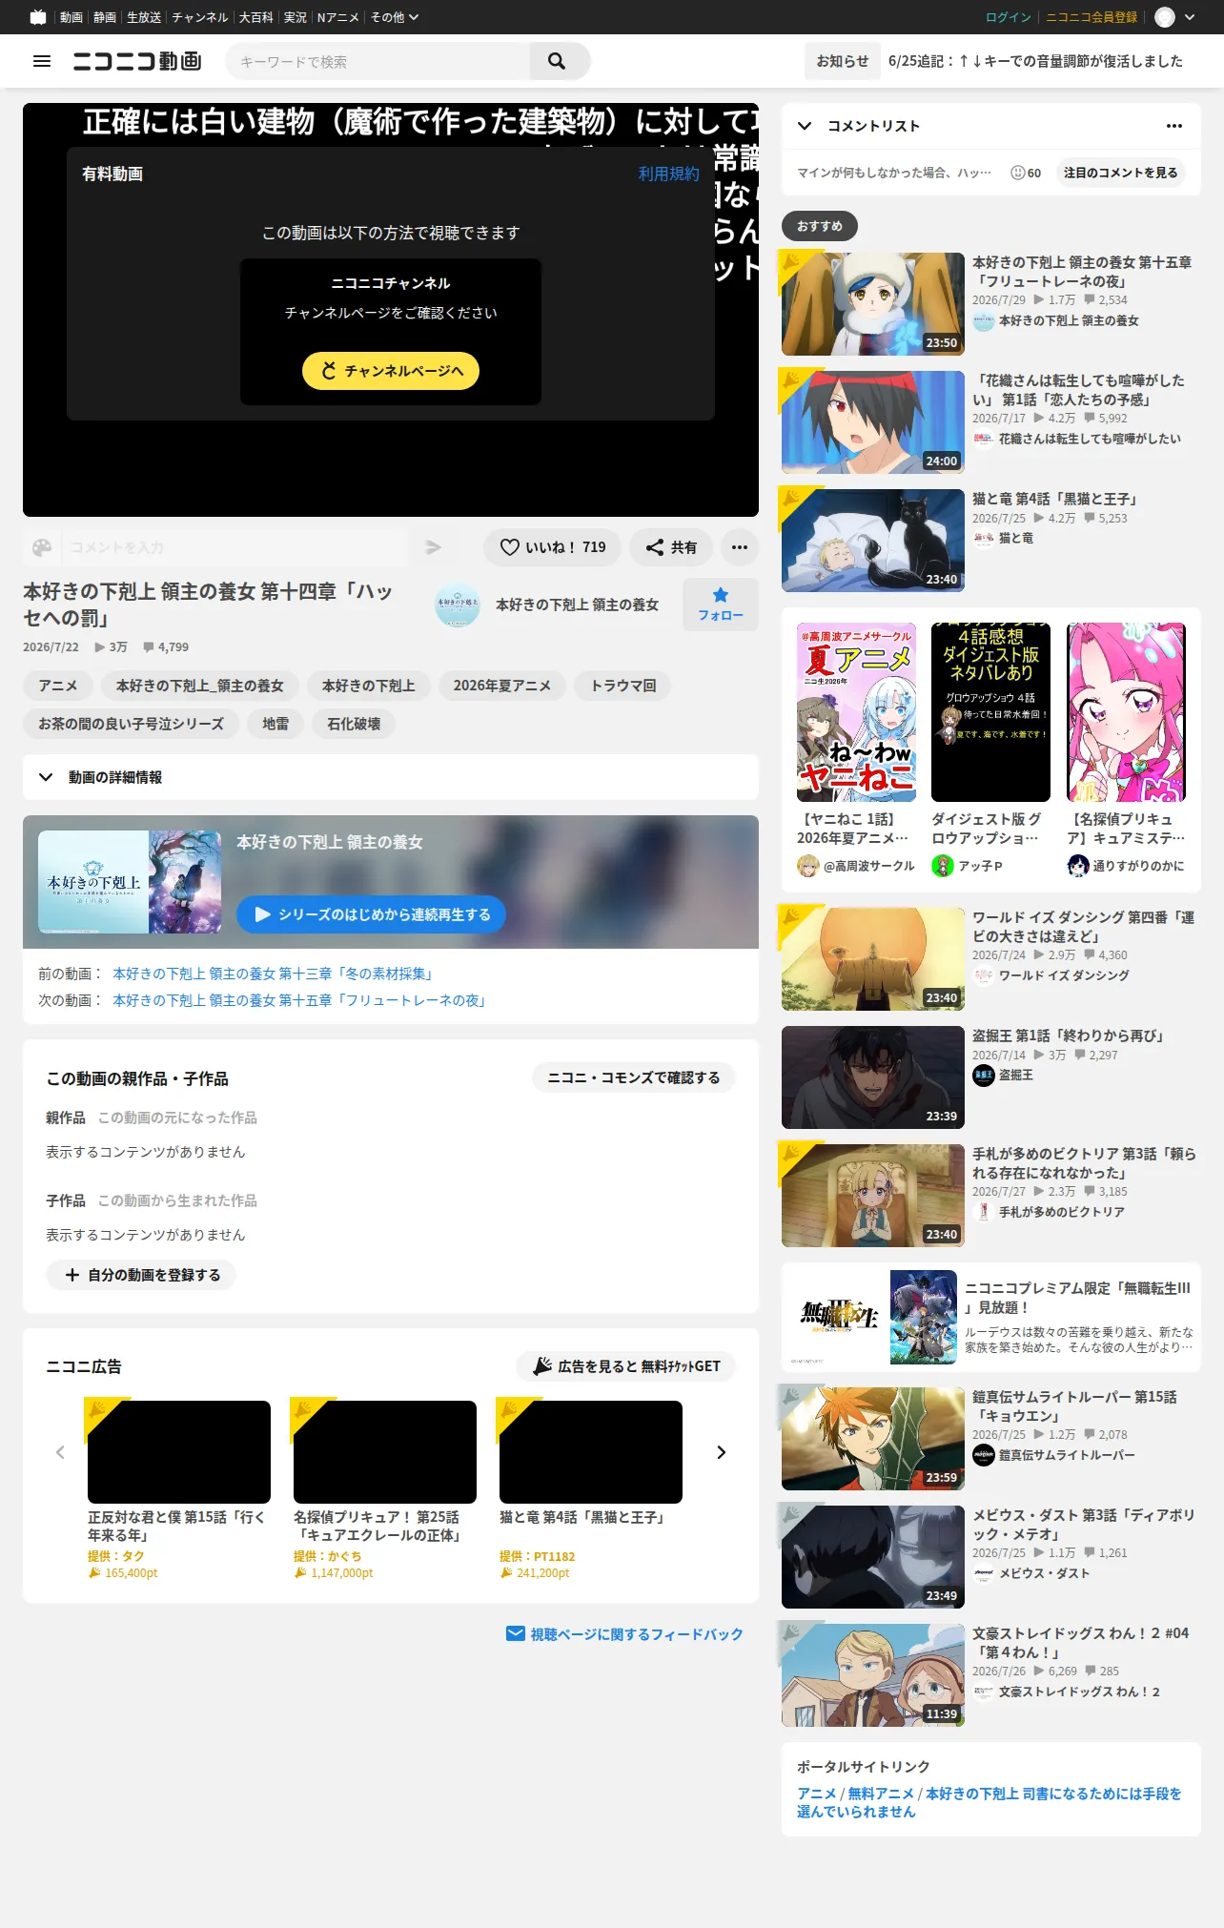Expand 動画の詳細情報 section
Viewport: 1224px width, 1928px height.
[391, 777]
